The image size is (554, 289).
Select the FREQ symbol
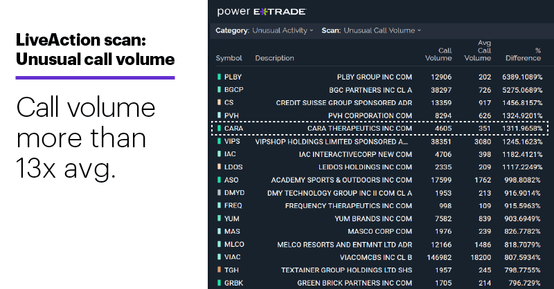(233, 206)
